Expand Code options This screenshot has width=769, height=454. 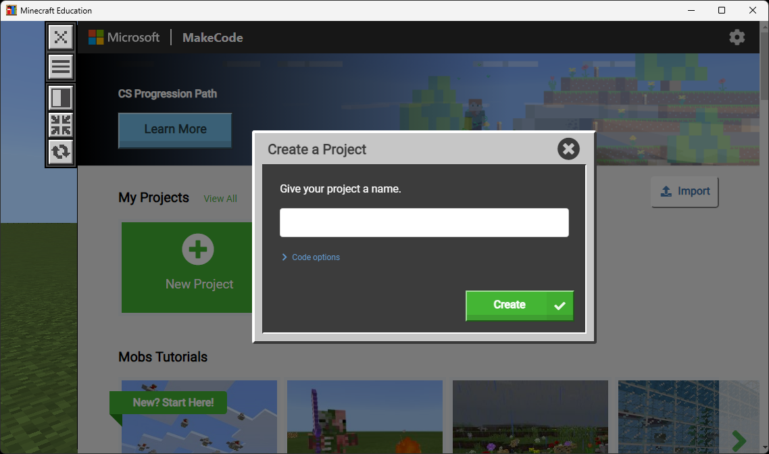click(311, 257)
